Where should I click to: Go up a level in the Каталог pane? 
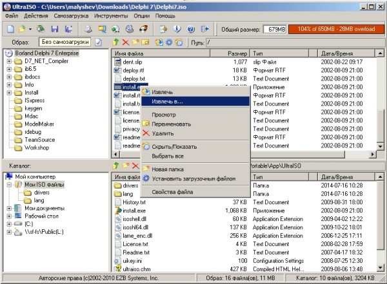click(115, 166)
